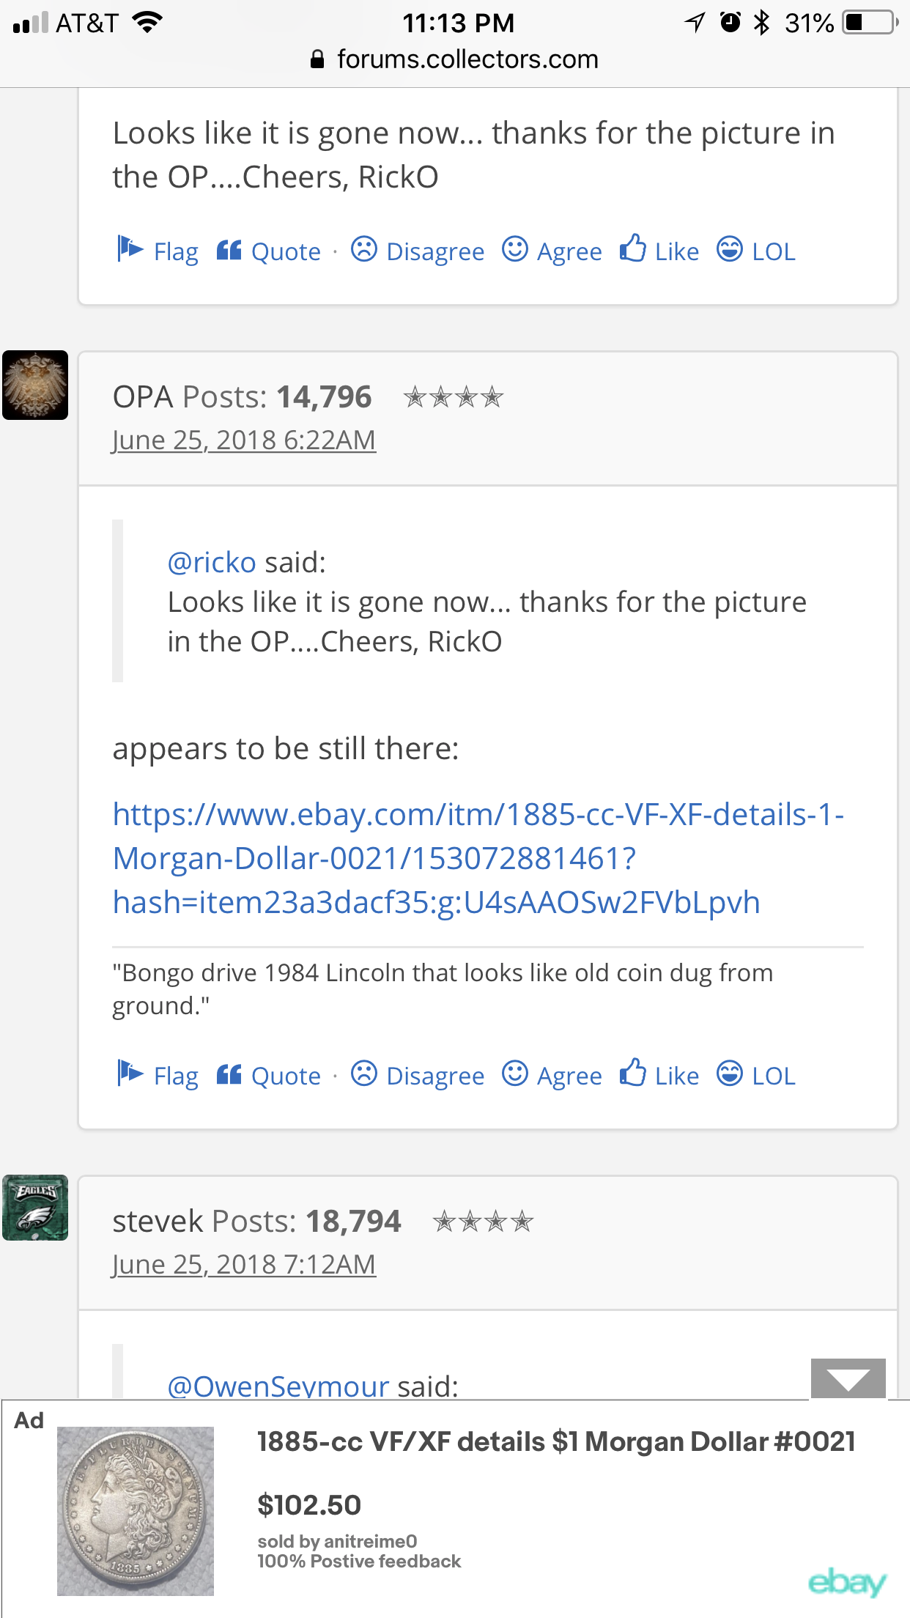React LOL to ricko's top post
The image size is (910, 1618).
click(x=755, y=251)
